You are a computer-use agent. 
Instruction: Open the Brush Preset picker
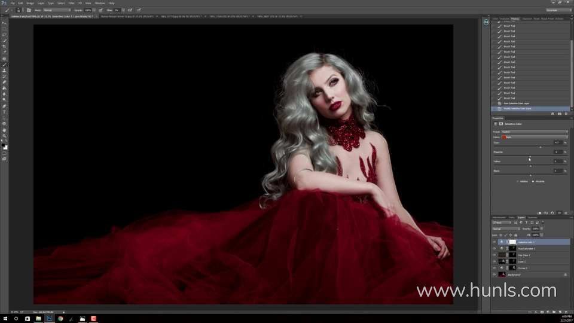coord(19,10)
